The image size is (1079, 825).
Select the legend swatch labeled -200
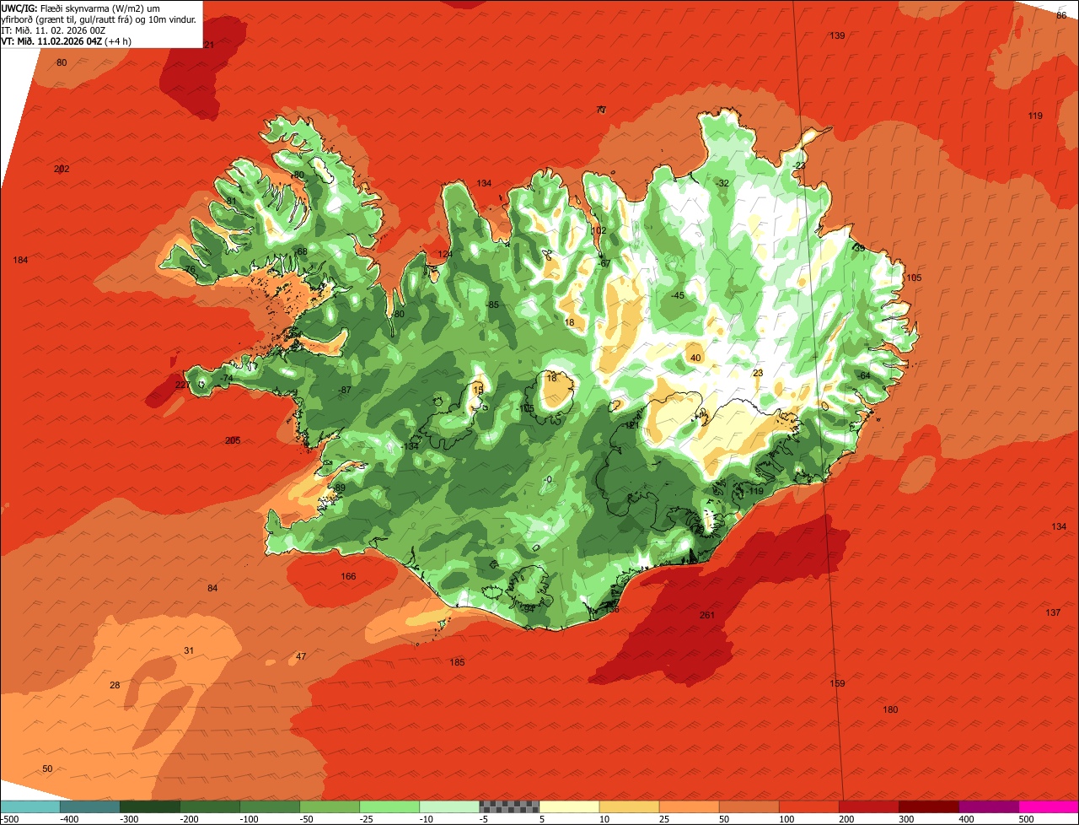point(209,806)
